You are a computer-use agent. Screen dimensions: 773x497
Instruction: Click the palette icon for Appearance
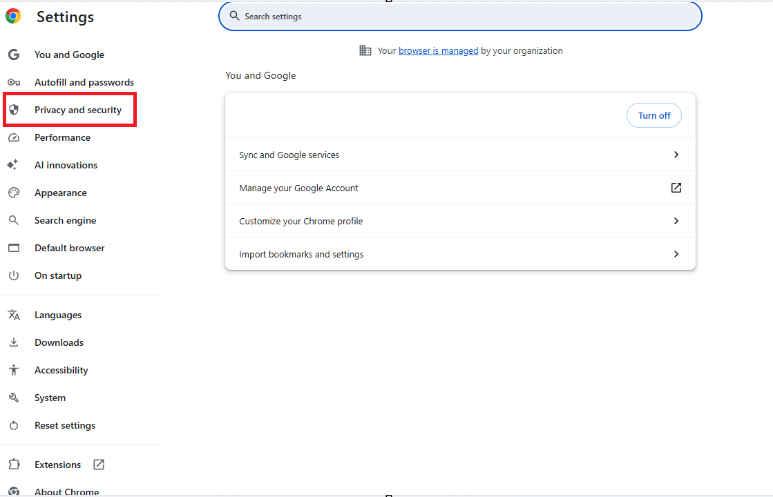tap(14, 193)
